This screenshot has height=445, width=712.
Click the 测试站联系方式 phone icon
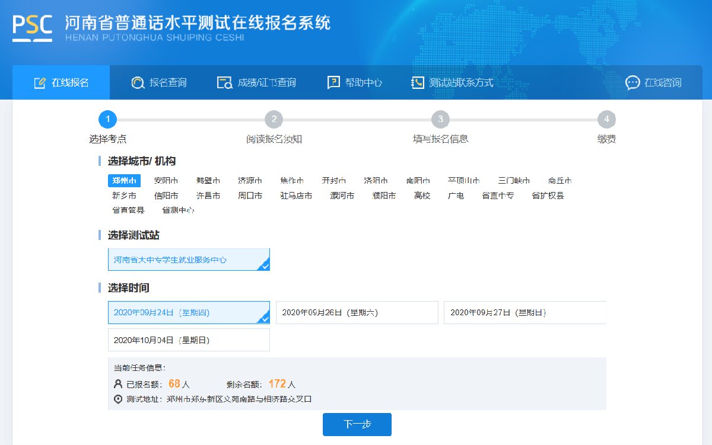tap(418, 83)
